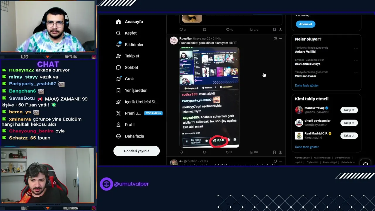The width and height of the screenshot is (375, 211).
Task: Click the Instagram icon beside UMUTTSANCAR
Action: point(94,208)
